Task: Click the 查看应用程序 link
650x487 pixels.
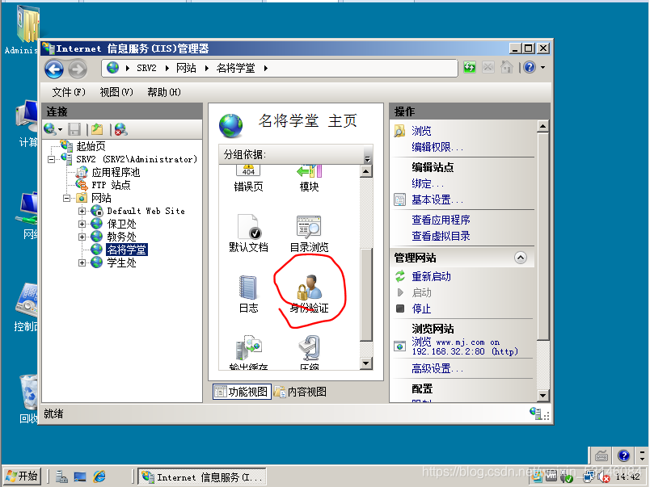Action: (441, 220)
